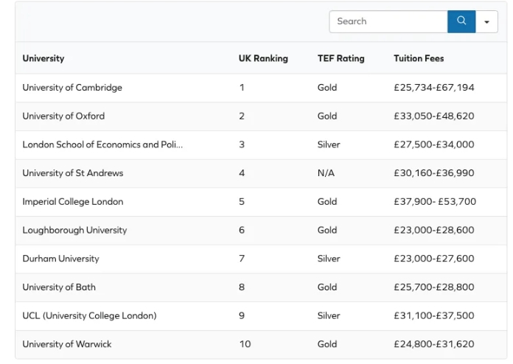The width and height of the screenshot is (513, 364).
Task: Click the Imperial College London row
Action: (x=73, y=202)
